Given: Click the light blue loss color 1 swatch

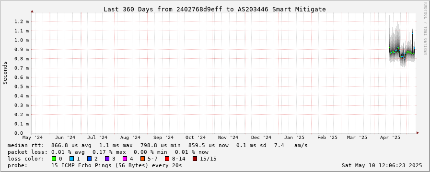Looking at the screenshot, I should 71,159.
